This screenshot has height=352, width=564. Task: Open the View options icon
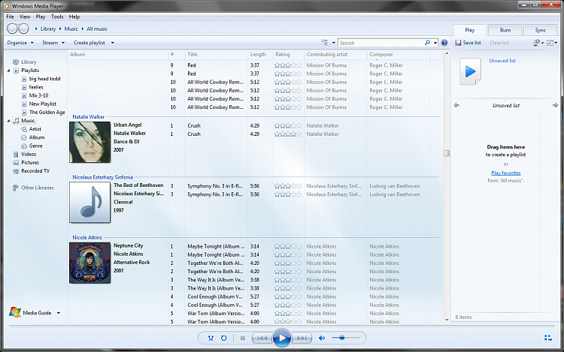point(324,43)
